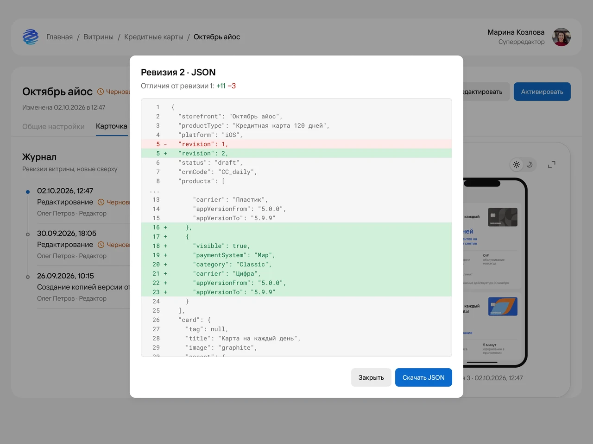Image resolution: width=593 pixels, height=444 pixels.
Task: Click the "title": "Карта на каждый день" line
Action: (x=296, y=339)
